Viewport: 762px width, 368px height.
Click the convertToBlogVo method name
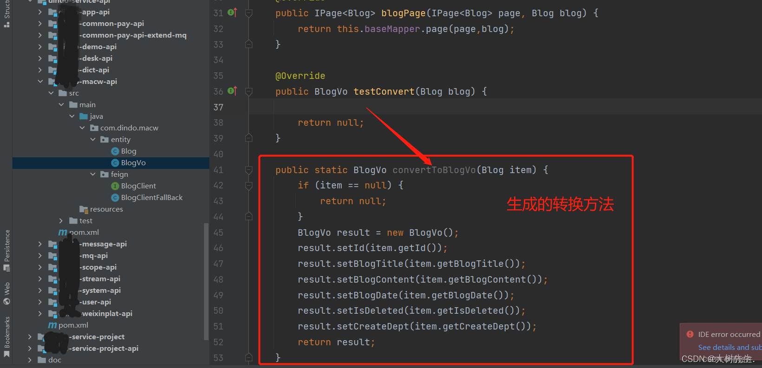click(x=434, y=170)
